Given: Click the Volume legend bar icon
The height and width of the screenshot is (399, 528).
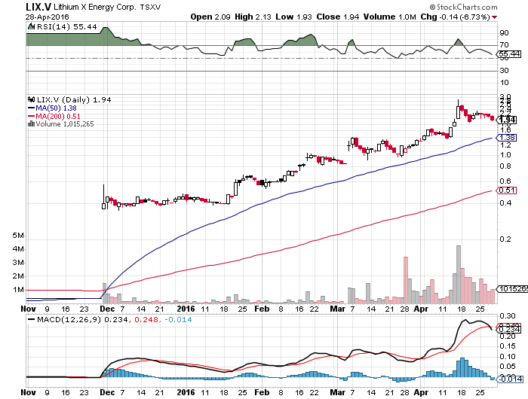Looking at the screenshot, I should (29, 124).
